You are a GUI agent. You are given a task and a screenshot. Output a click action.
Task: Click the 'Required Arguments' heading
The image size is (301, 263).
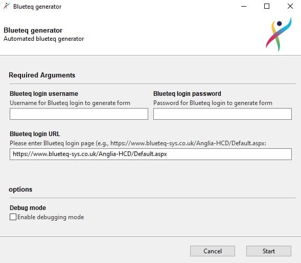point(42,75)
